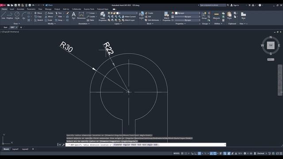Click in the command line input field
This screenshot has height=159, width=283.
[146, 144]
